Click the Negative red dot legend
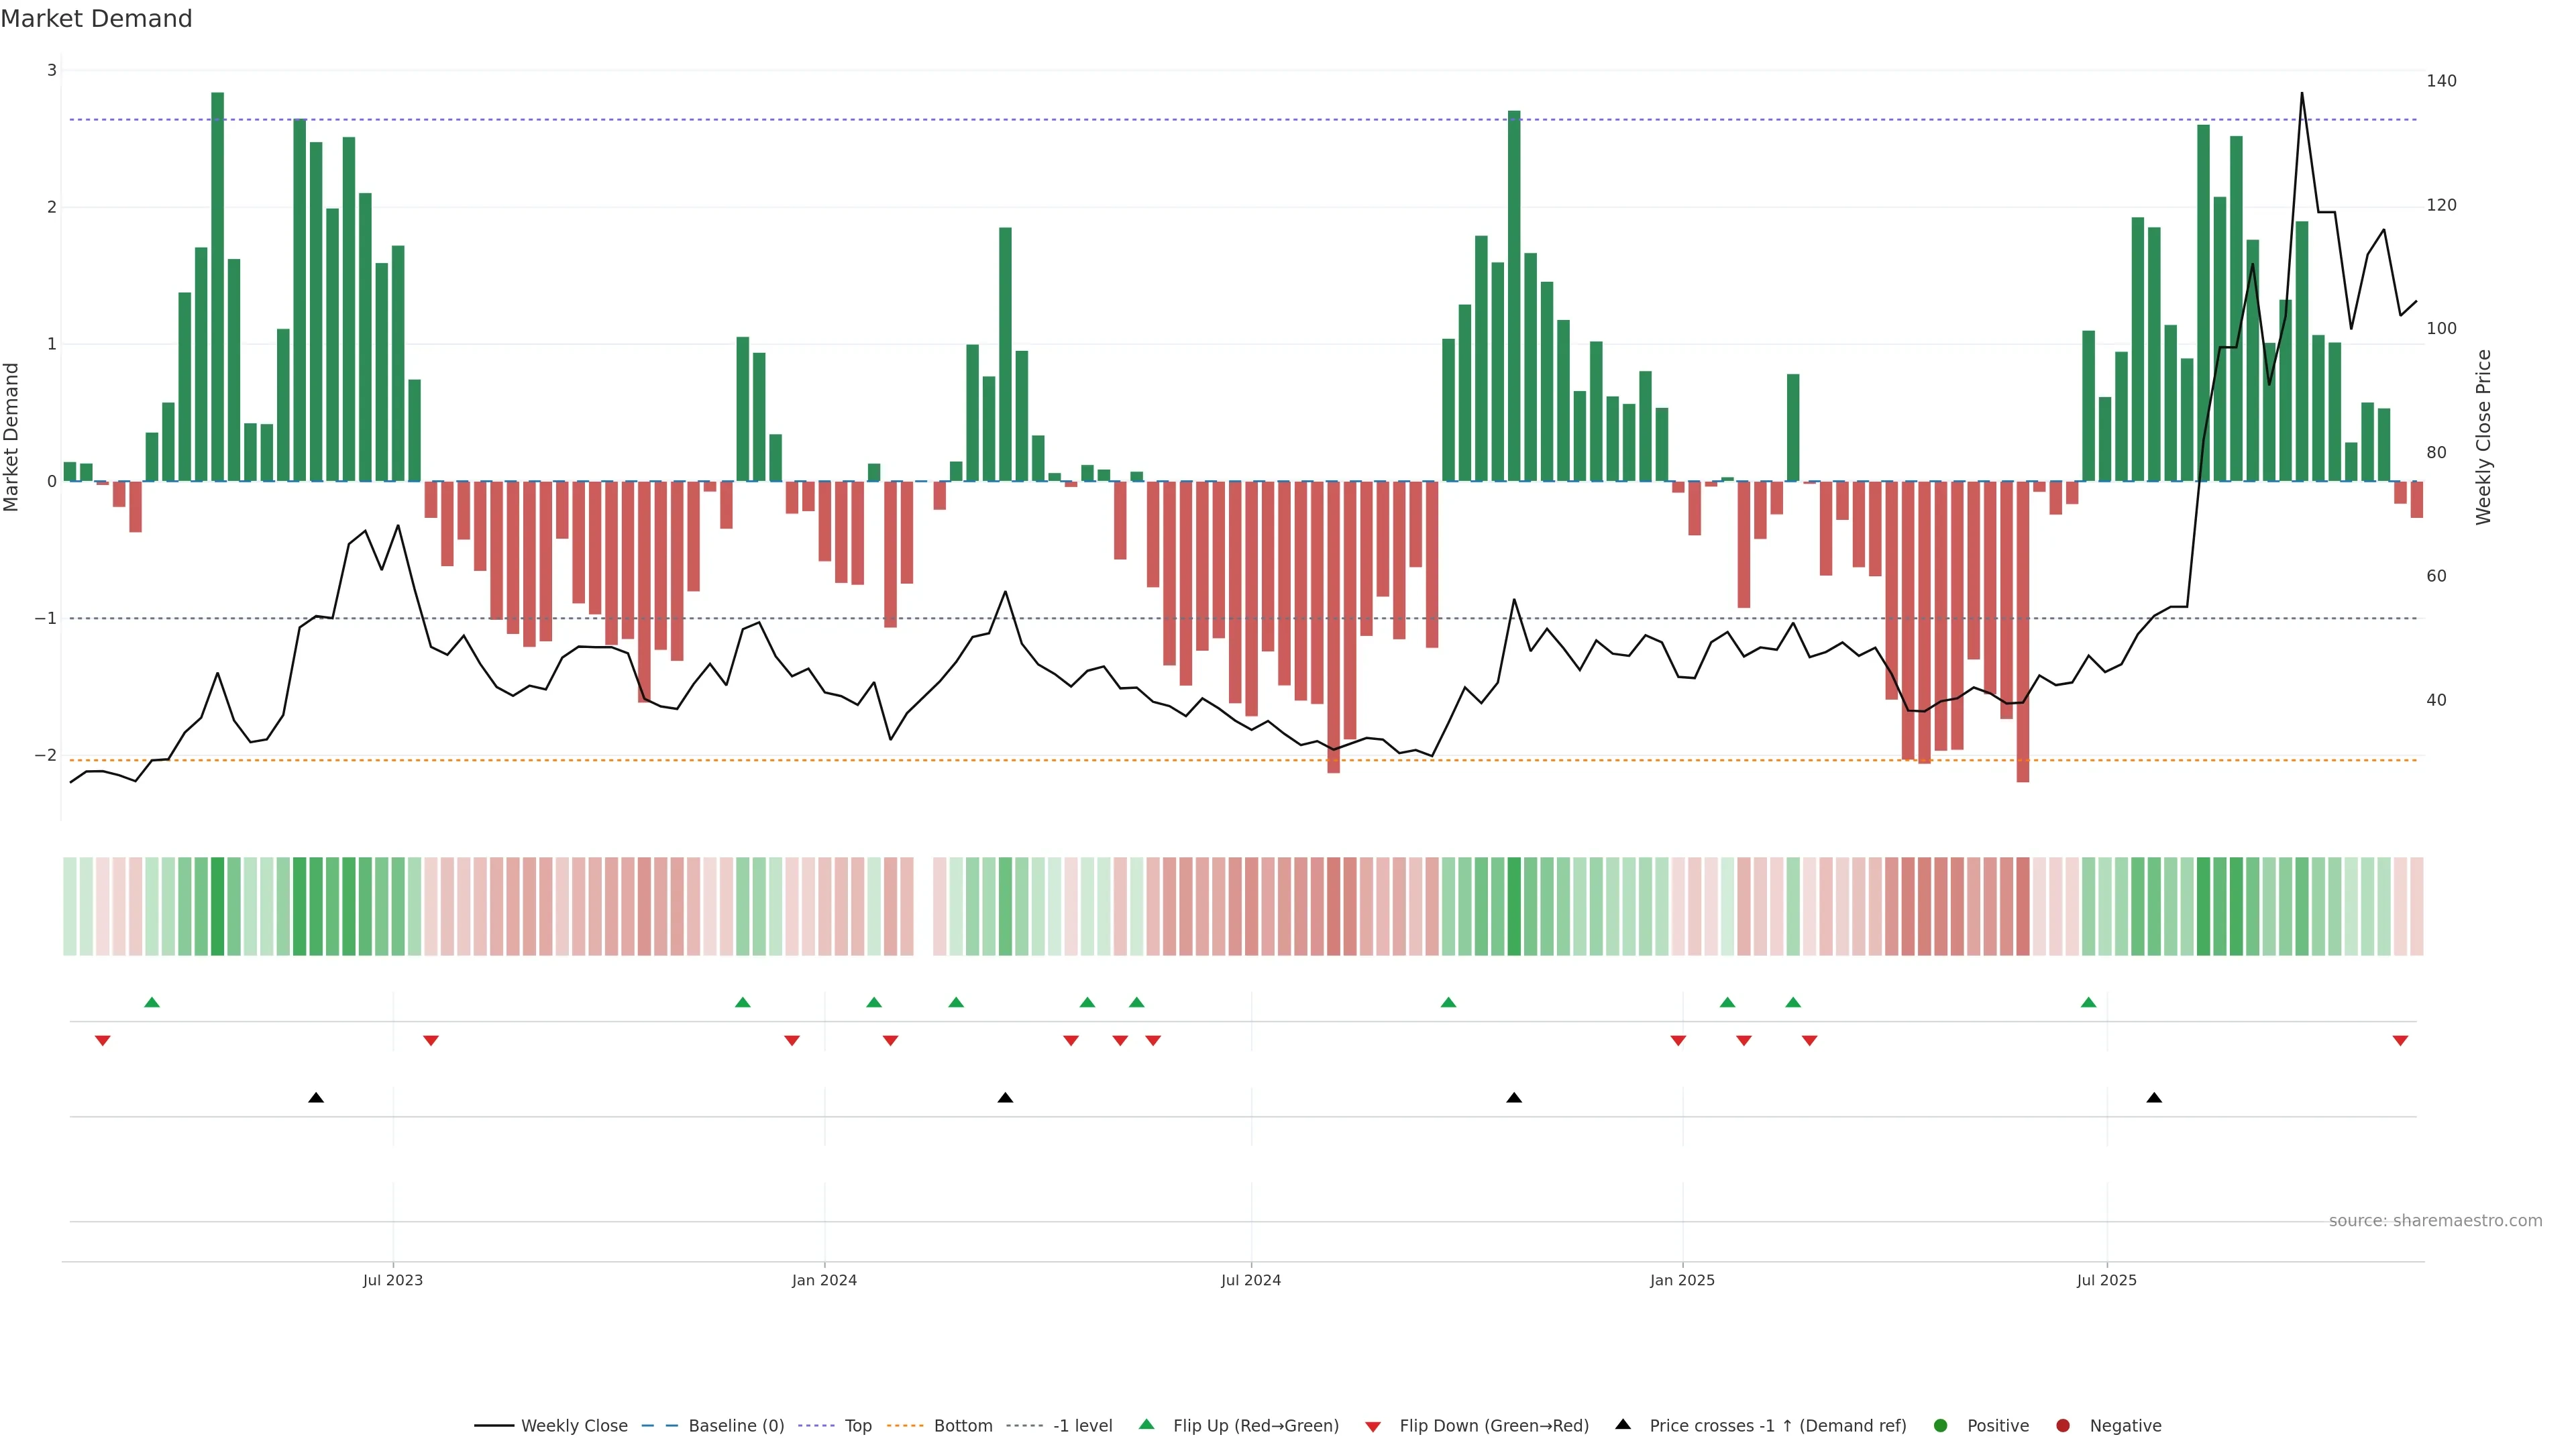This screenshot has height=1449, width=2576. (x=2063, y=1425)
